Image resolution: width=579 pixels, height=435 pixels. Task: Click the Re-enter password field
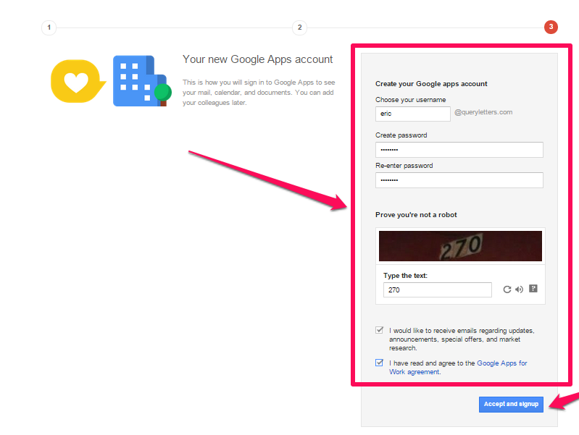(x=459, y=180)
